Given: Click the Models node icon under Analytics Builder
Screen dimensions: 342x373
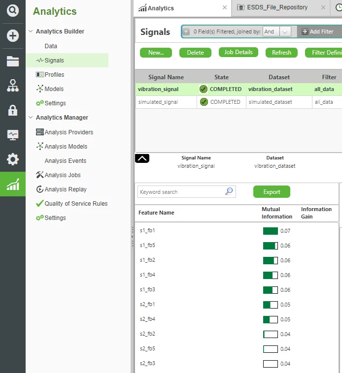Looking at the screenshot, I should (x=40, y=89).
